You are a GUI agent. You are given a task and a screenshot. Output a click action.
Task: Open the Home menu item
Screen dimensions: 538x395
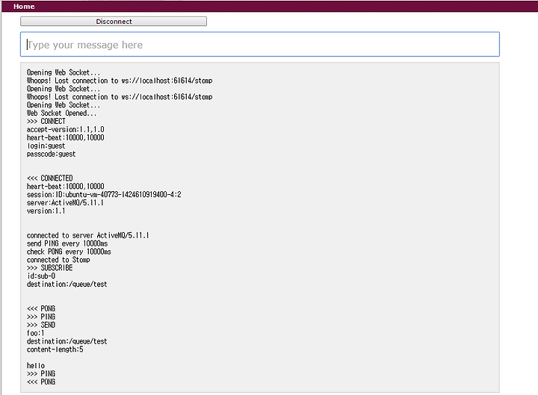coord(24,7)
